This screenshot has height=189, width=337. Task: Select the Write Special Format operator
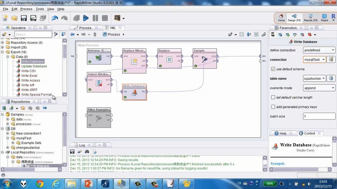tap(36, 94)
